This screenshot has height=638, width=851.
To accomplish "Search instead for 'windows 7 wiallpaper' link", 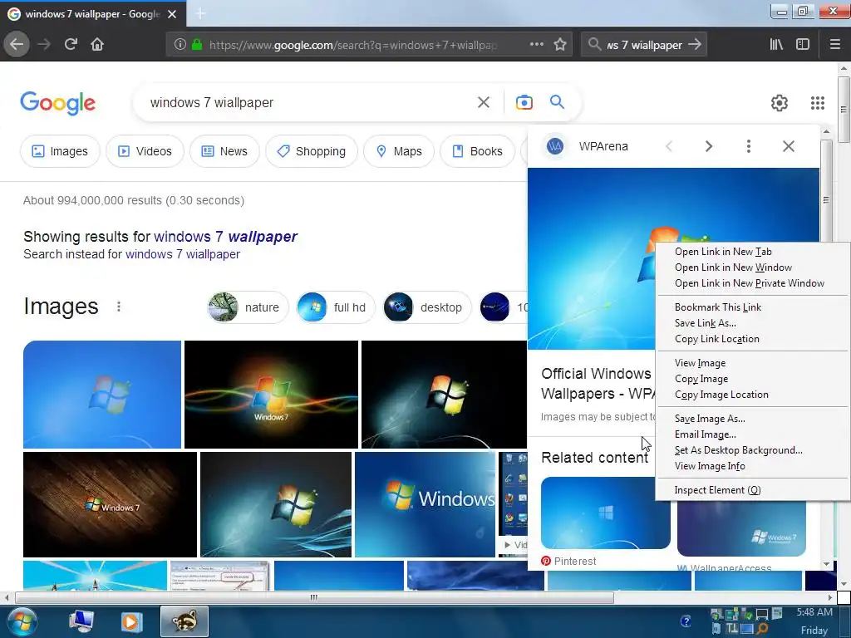I will 182,254.
